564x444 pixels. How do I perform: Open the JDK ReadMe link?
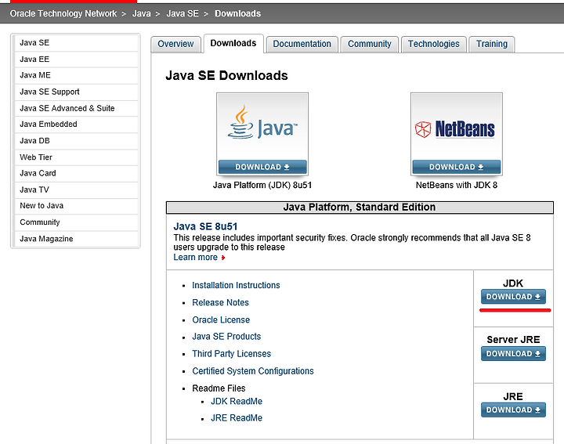pos(237,401)
